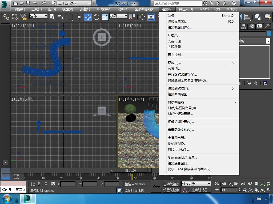The width and height of the screenshot is (273, 204).
Task: Click the binoculars search icon
Action: pos(205,3)
